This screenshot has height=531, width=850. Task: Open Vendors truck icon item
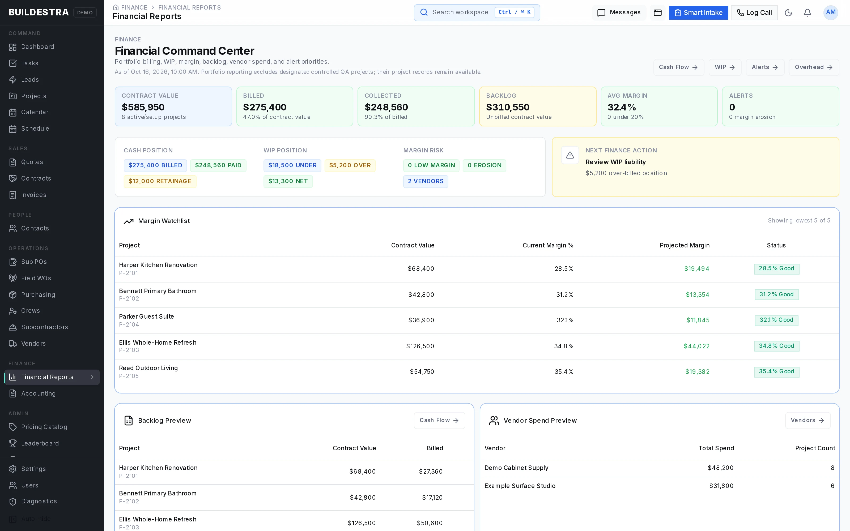(x=52, y=344)
